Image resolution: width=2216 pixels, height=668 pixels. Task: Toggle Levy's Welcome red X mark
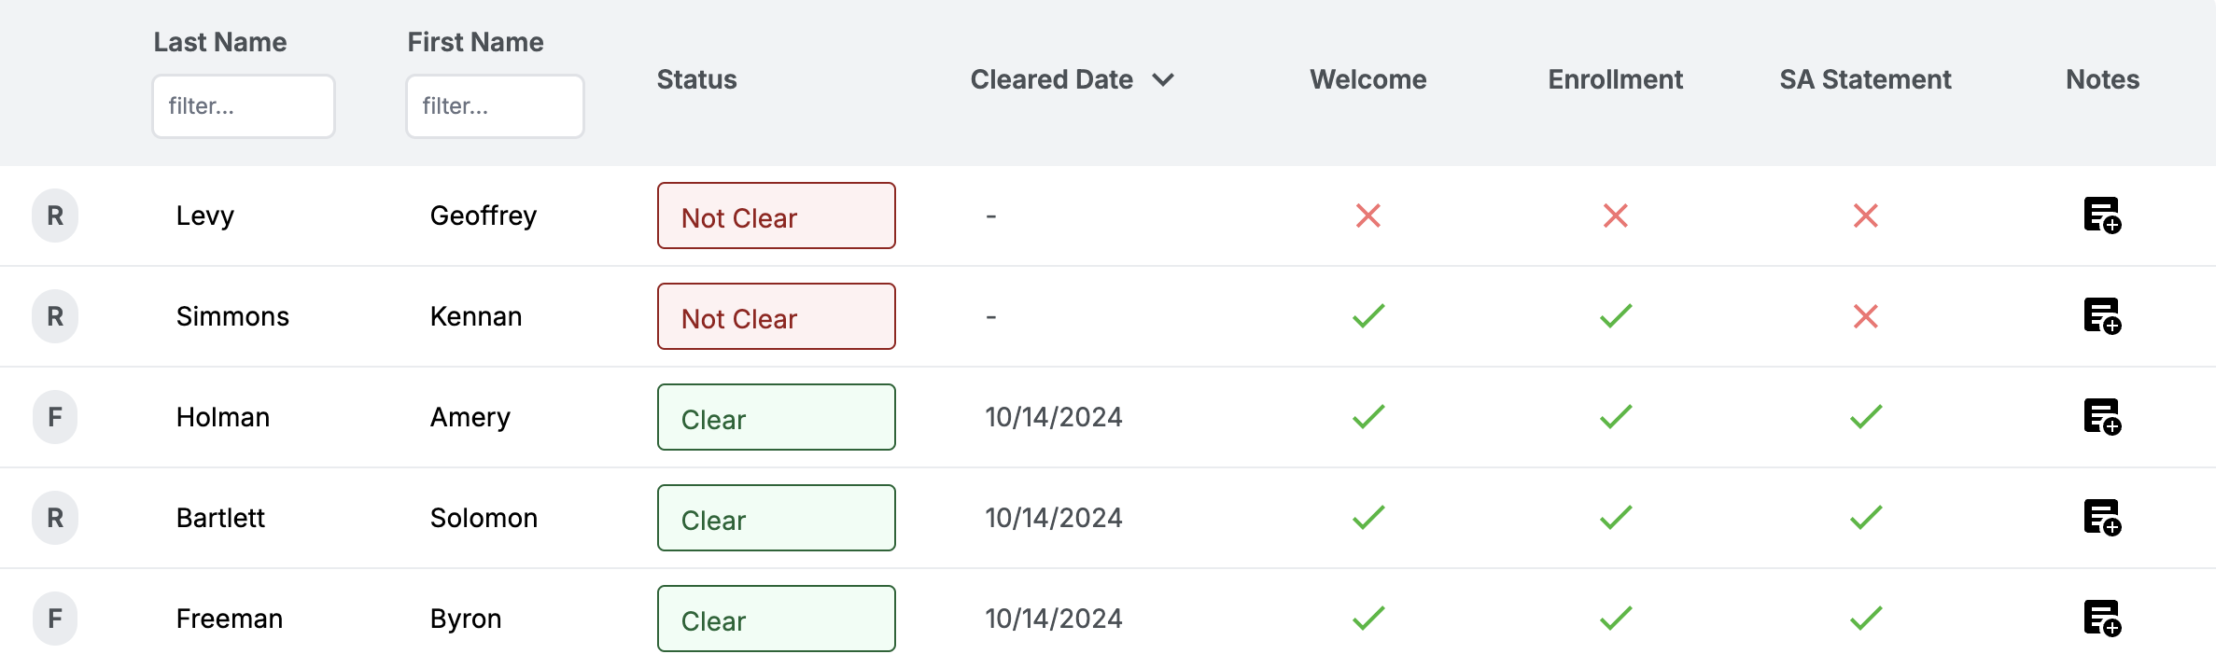pyautogui.click(x=1368, y=216)
